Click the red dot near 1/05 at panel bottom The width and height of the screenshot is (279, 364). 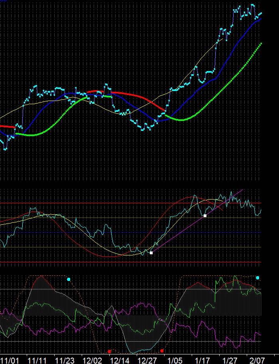pyautogui.click(x=162, y=350)
